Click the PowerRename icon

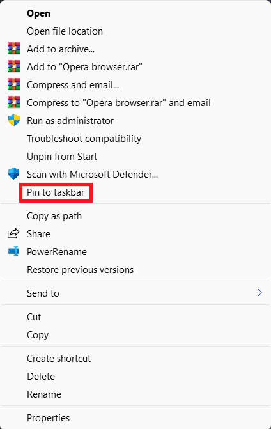pyautogui.click(x=13, y=251)
